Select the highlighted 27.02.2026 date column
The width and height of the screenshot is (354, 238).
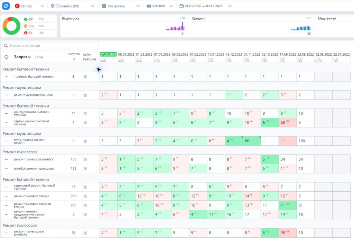coord(108,54)
